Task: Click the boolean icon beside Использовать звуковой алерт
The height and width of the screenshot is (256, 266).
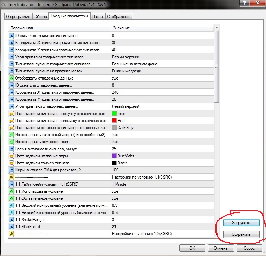Action: pos(11,142)
